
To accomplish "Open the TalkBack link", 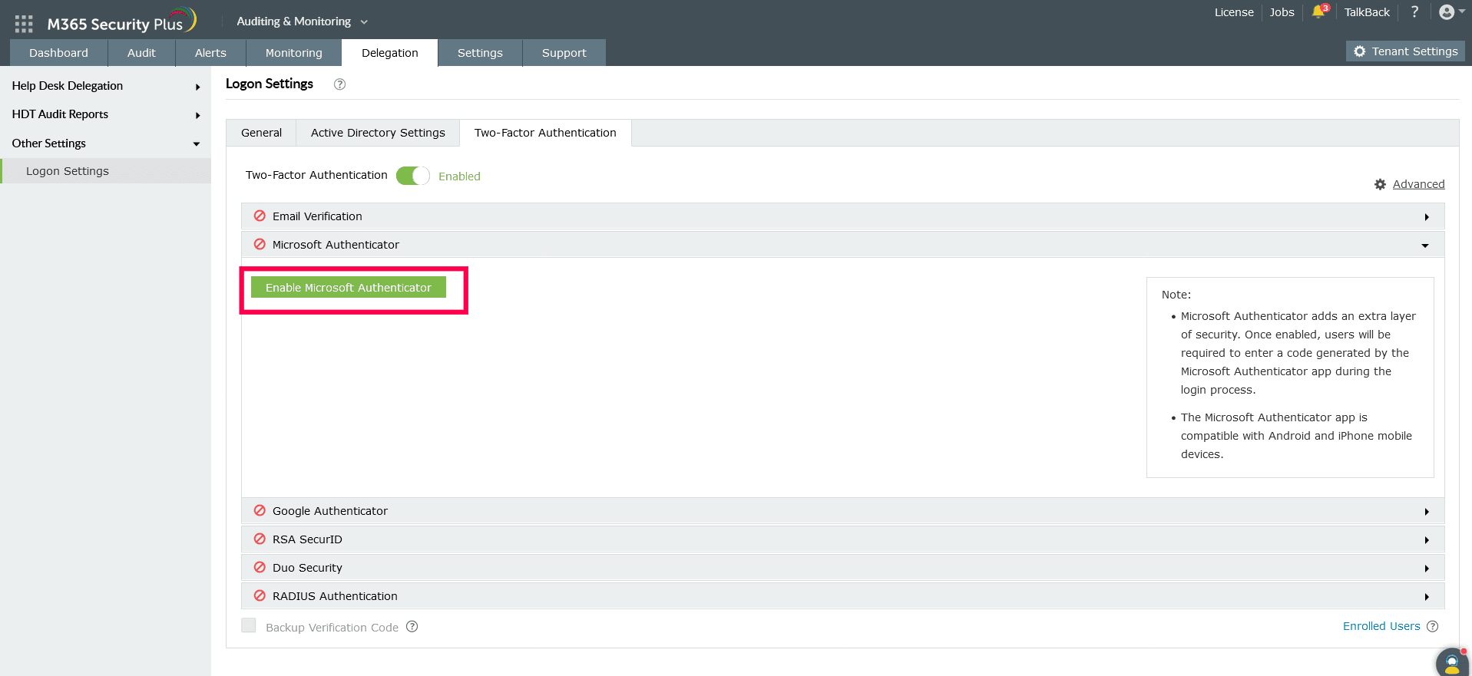I will (x=1367, y=12).
